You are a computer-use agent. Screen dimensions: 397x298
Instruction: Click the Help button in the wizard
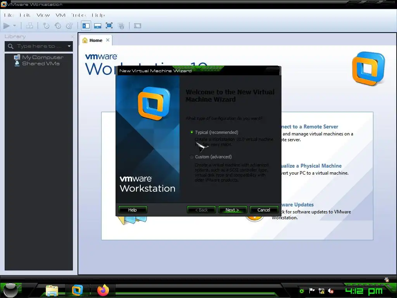(x=133, y=210)
